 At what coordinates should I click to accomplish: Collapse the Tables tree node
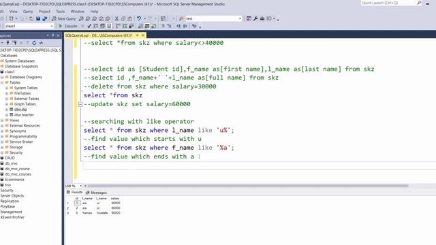(2, 82)
